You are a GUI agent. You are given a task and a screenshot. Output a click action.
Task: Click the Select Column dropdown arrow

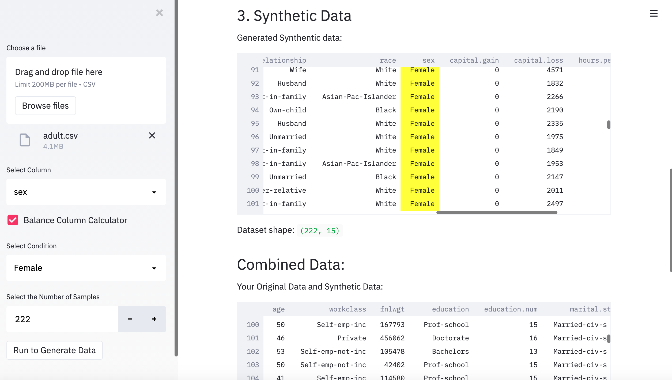pyautogui.click(x=154, y=192)
